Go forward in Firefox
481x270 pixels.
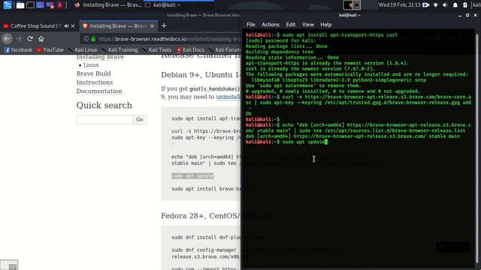19,39
